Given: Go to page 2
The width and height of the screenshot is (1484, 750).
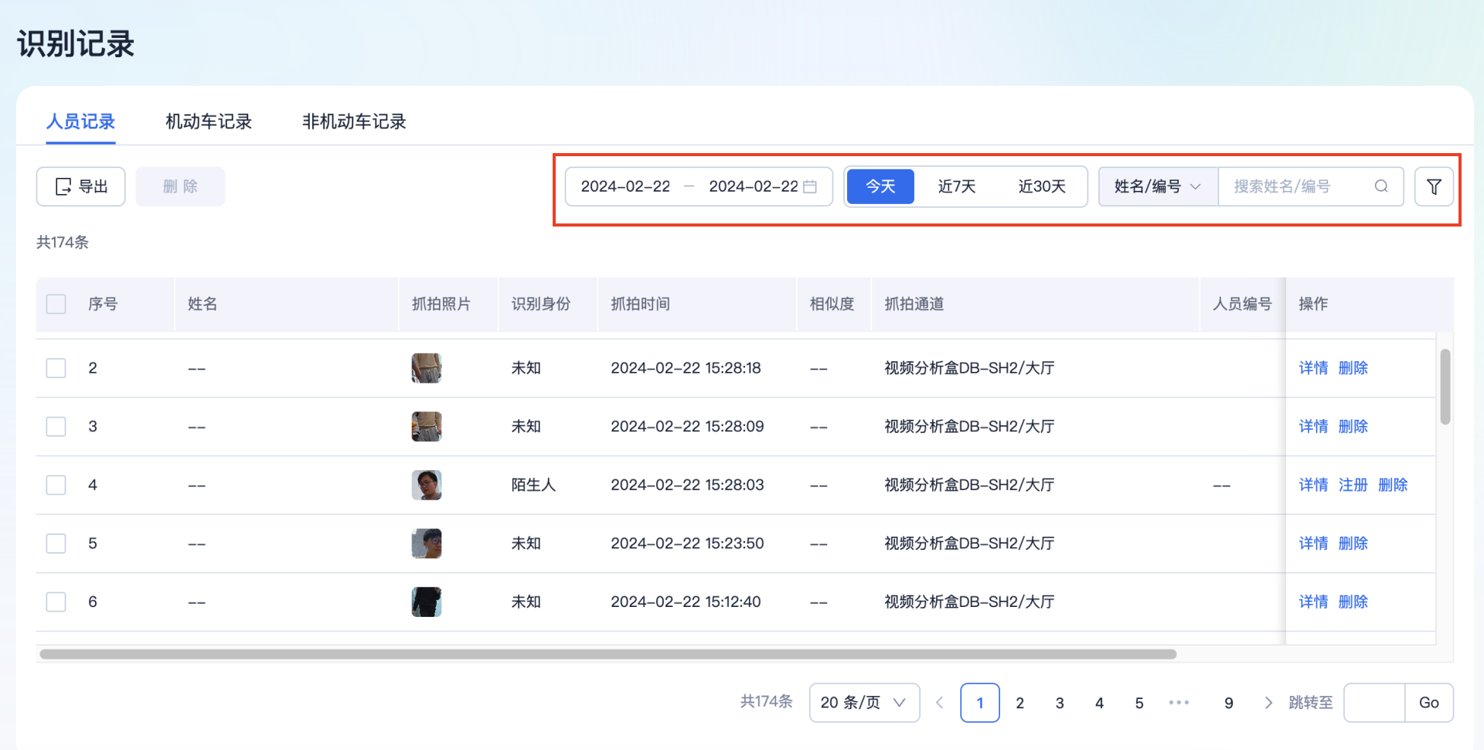Looking at the screenshot, I should [1020, 703].
